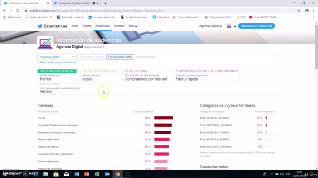Switch to Chrome in the taskbar
This screenshot has width=318, height=178.
[118, 174]
